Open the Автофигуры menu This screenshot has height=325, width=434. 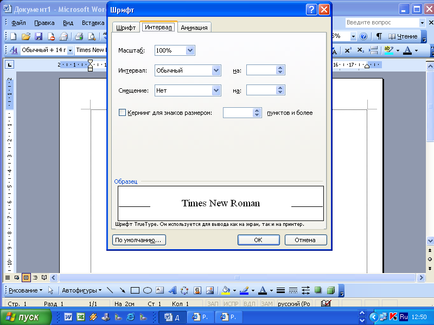(82, 290)
